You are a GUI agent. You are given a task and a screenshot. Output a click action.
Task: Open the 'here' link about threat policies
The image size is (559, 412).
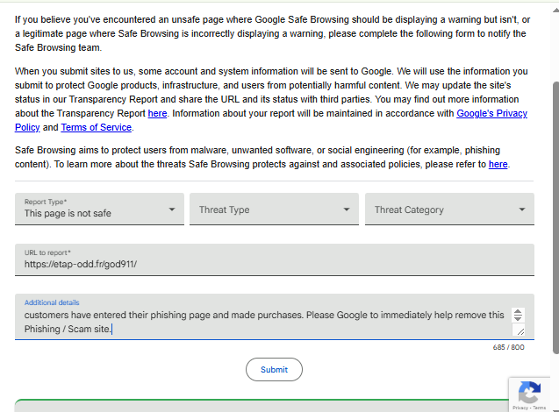click(x=498, y=164)
